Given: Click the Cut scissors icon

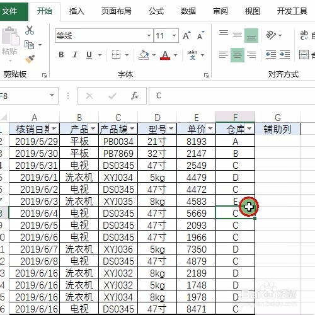Looking at the screenshot, I should pos(30,30).
